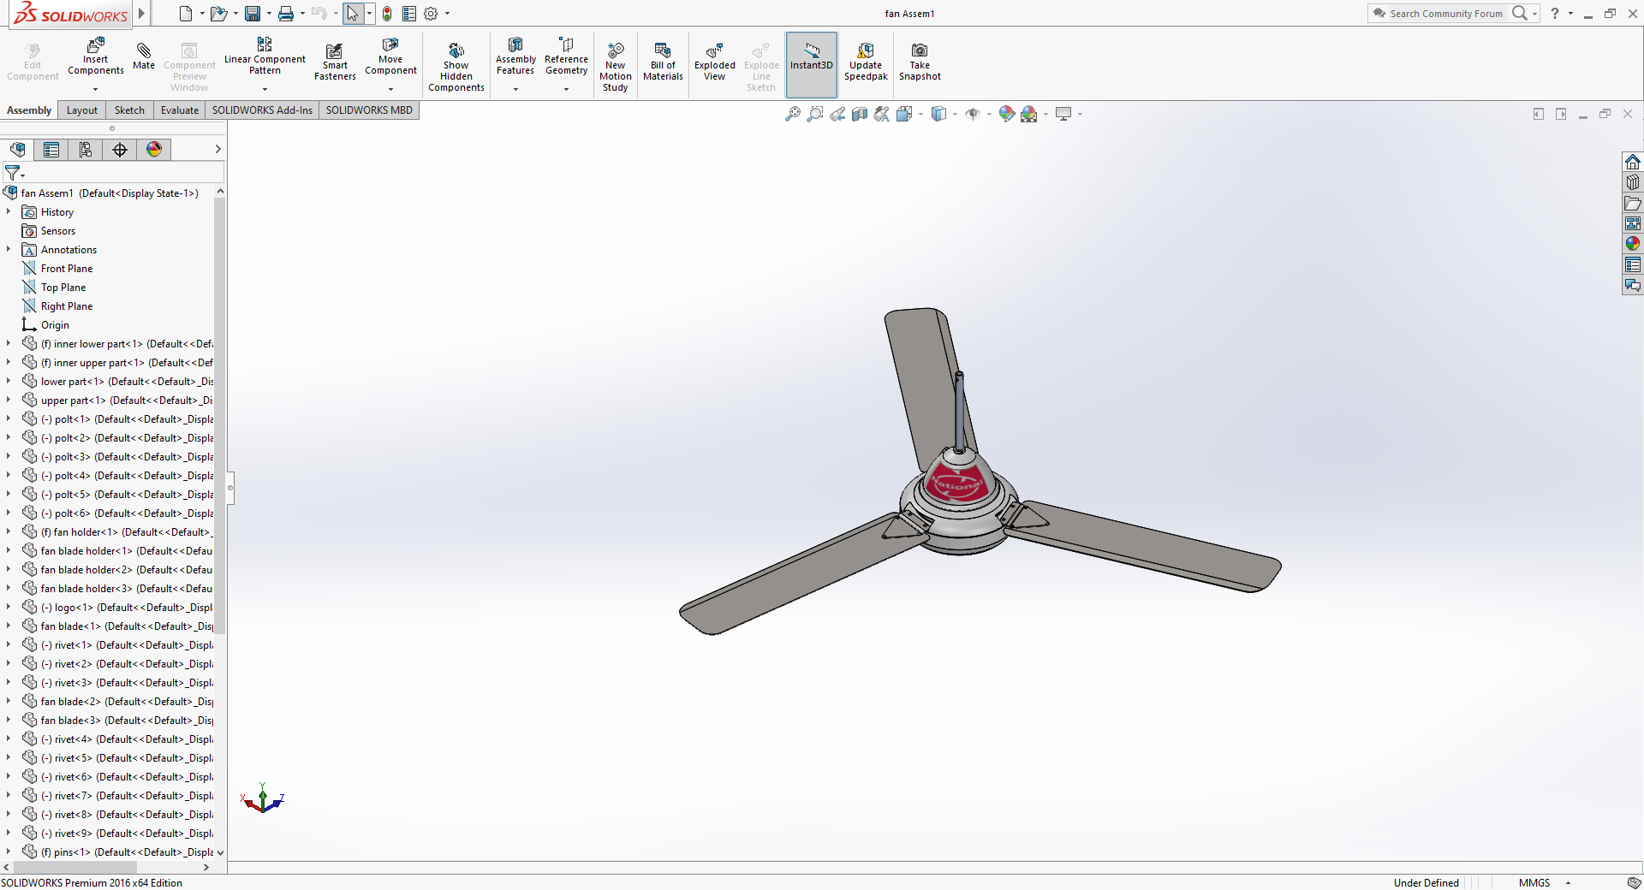Switch to the Assembly tab

(29, 110)
